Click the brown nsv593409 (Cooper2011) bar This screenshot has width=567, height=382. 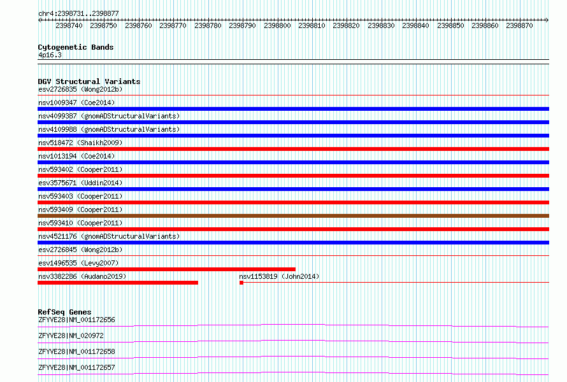point(293,216)
